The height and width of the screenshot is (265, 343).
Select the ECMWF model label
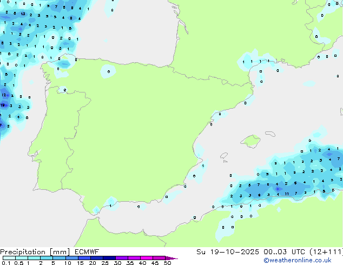point(87,252)
